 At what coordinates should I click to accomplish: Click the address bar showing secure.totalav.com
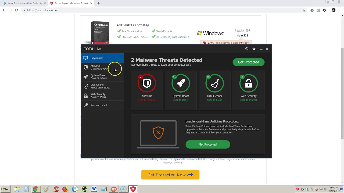tap(161, 10)
